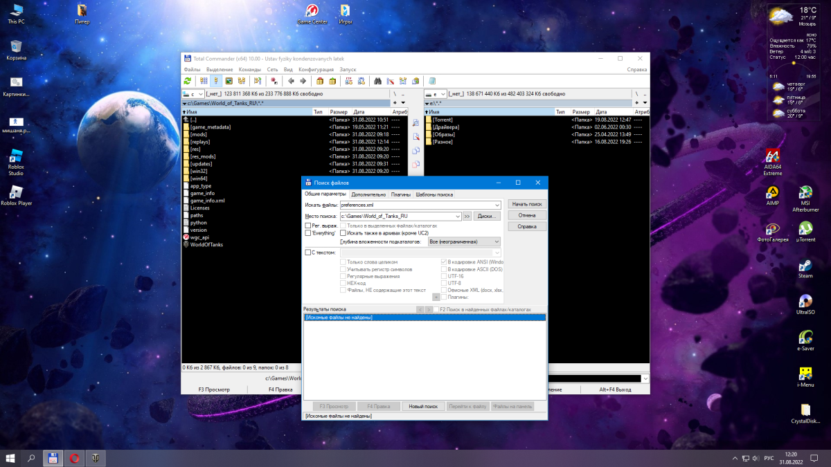Select the [replays] folder in left panel
The height and width of the screenshot is (467, 831).
click(200, 142)
